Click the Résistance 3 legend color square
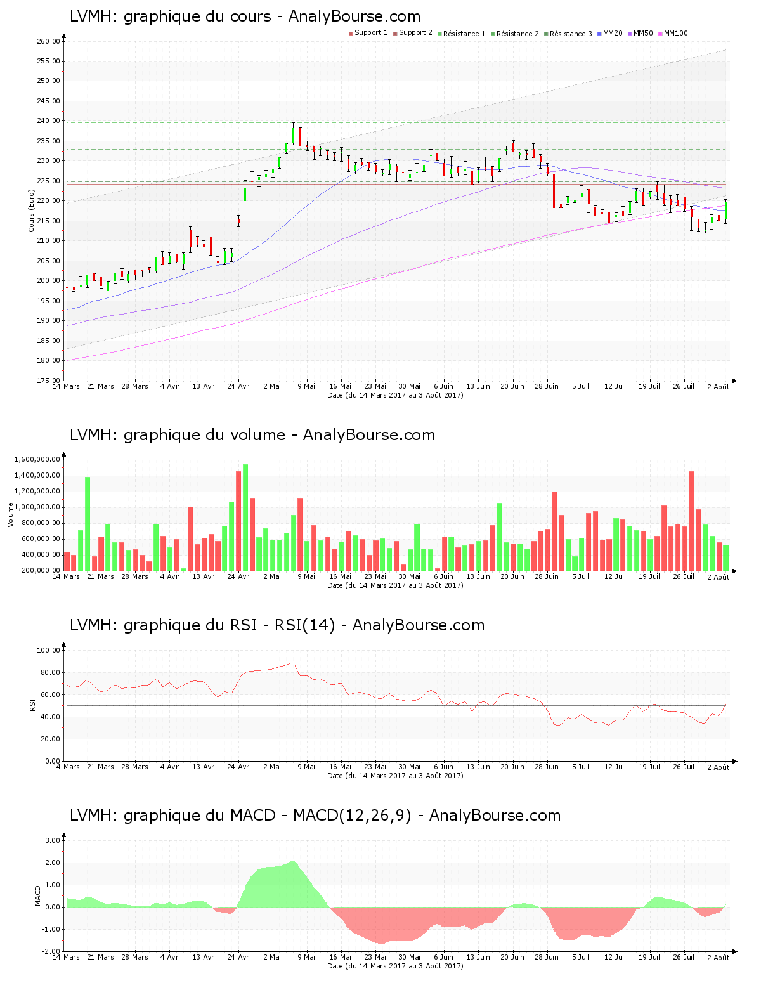This screenshot has width=761, height=983. tap(546, 34)
